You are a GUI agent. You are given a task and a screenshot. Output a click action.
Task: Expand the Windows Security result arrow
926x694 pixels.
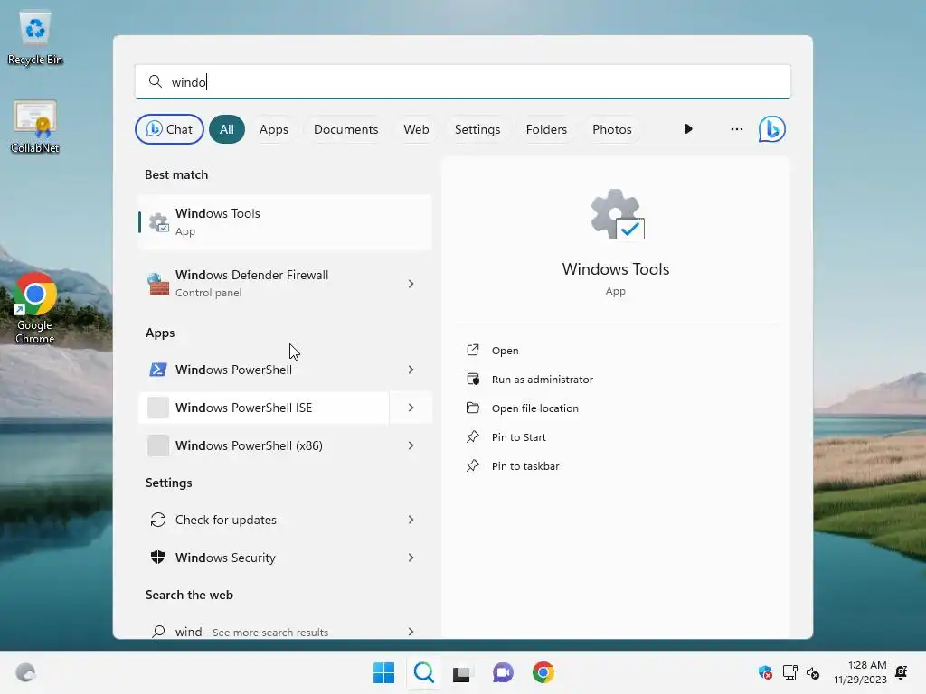click(x=411, y=557)
